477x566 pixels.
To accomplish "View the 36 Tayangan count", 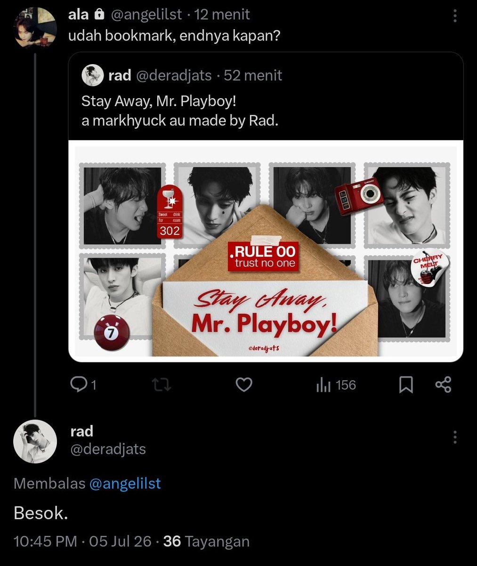I will pyautogui.click(x=206, y=541).
